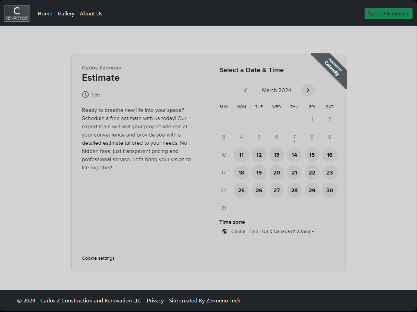Select March 14 on calendar
This screenshot has height=312, width=417.
pyautogui.click(x=294, y=155)
